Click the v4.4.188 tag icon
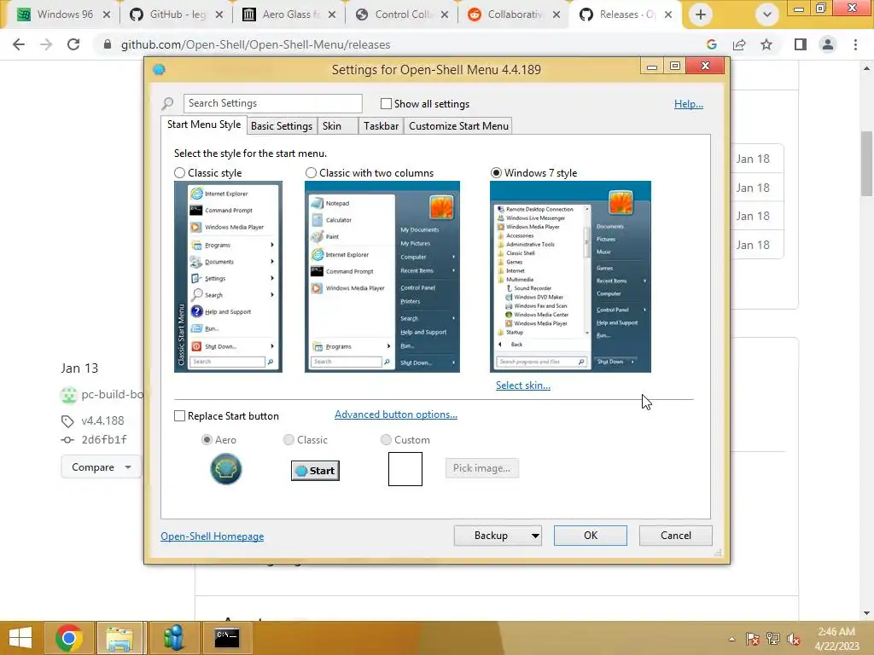This screenshot has width=874, height=655. 67,421
